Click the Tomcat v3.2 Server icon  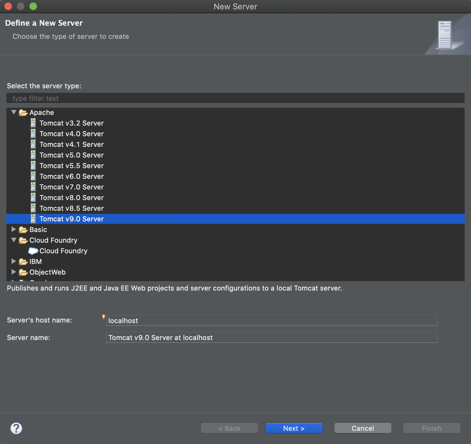click(x=33, y=123)
